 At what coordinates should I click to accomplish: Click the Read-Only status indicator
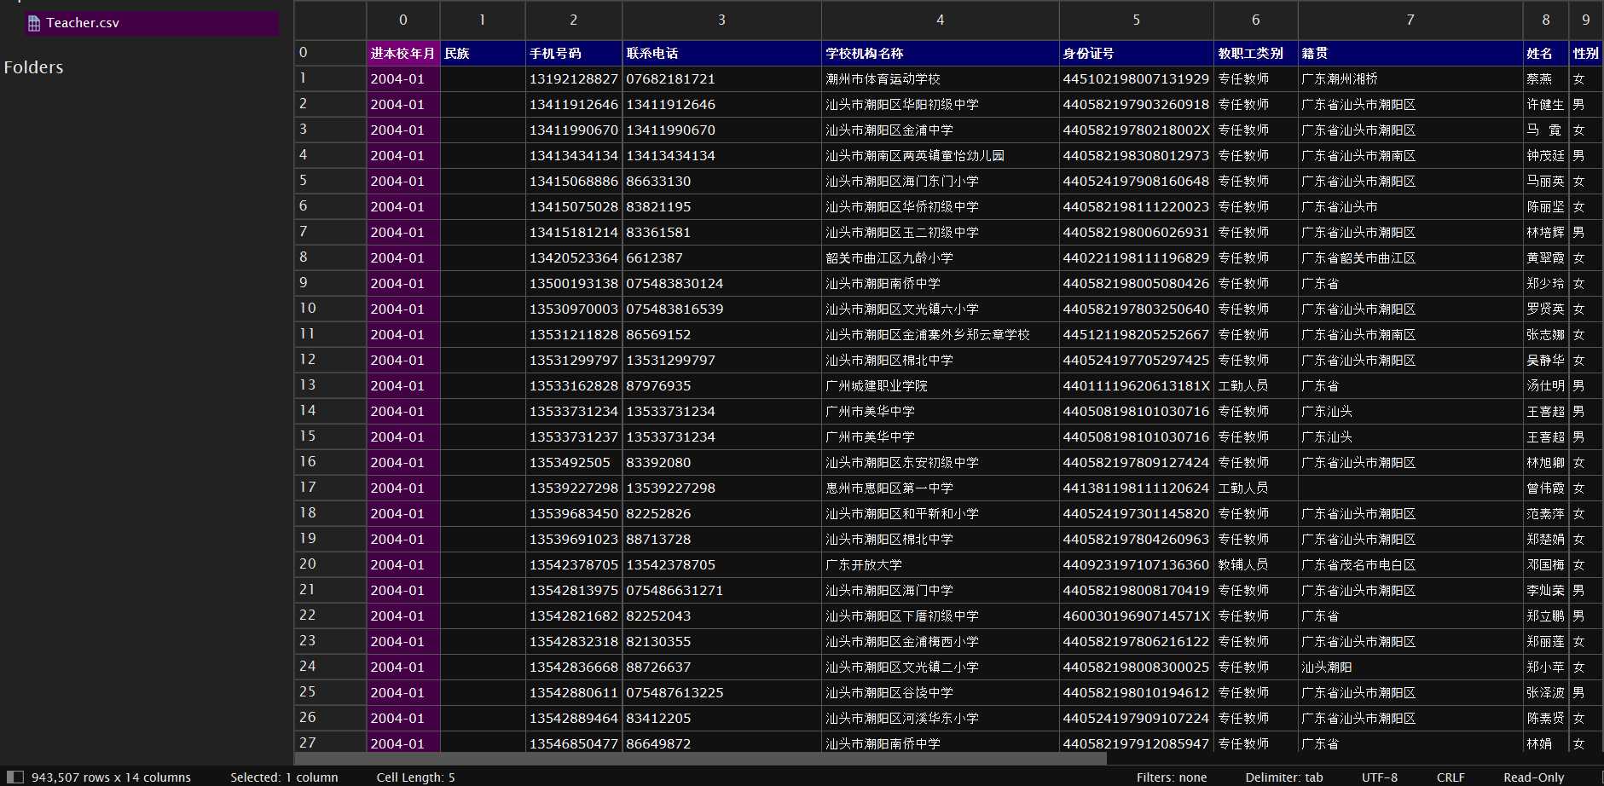click(x=1534, y=777)
